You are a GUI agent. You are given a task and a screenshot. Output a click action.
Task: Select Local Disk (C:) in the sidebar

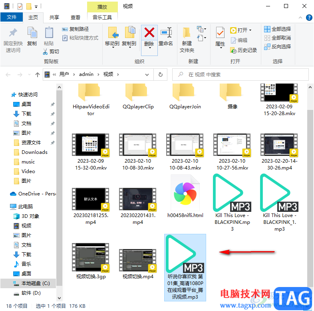click(28, 283)
